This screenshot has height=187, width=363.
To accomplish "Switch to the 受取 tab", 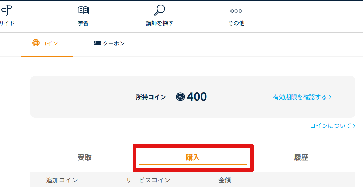I will point(85,158).
